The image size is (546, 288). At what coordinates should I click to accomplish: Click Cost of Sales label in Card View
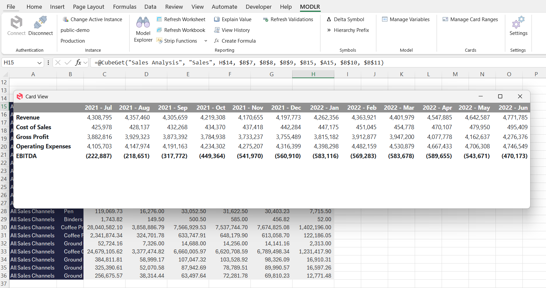coord(34,127)
